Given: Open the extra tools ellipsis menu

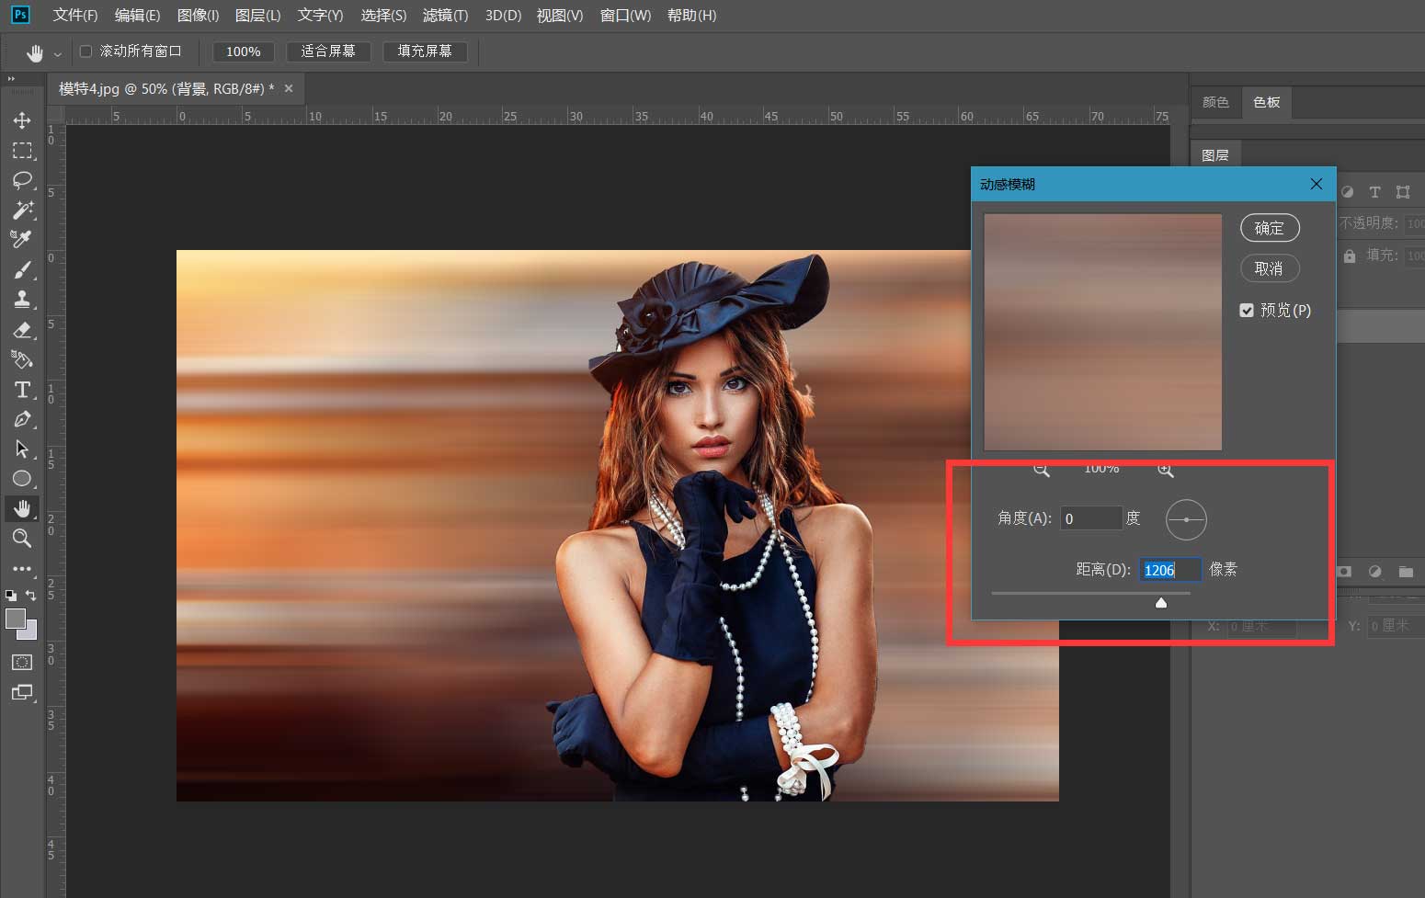Looking at the screenshot, I should 22,568.
